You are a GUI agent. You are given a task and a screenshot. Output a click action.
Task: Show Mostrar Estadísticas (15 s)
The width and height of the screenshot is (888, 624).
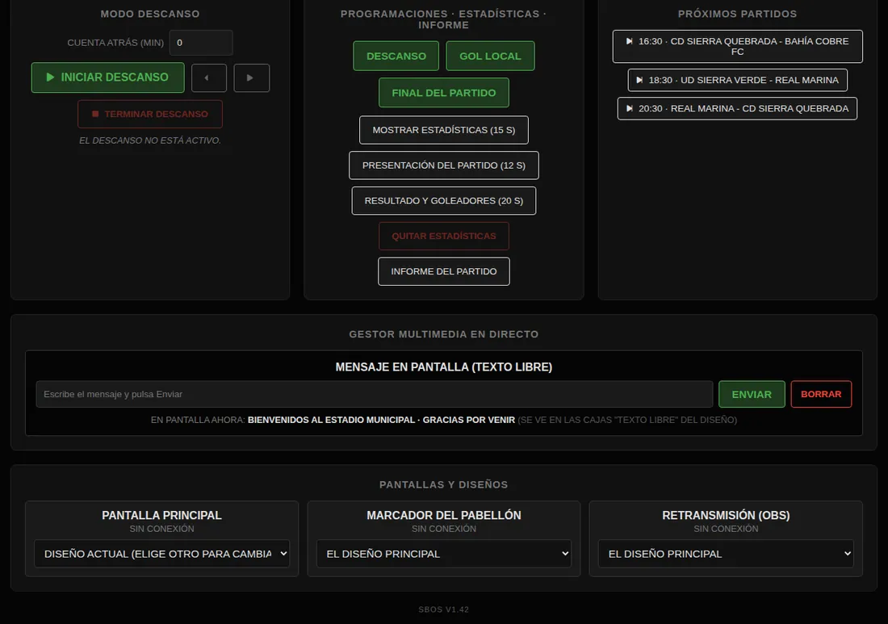(444, 130)
